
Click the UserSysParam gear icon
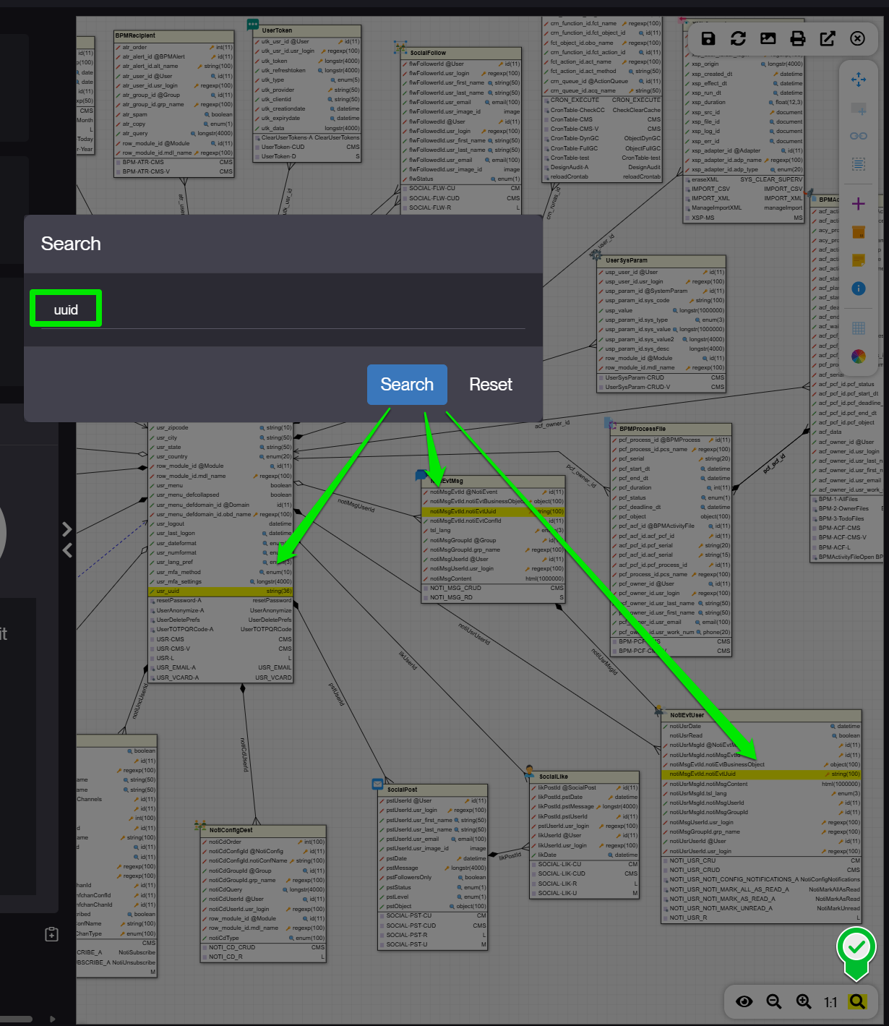[x=596, y=255]
